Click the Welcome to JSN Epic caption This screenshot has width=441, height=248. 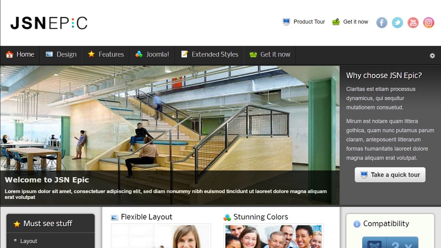point(47,180)
